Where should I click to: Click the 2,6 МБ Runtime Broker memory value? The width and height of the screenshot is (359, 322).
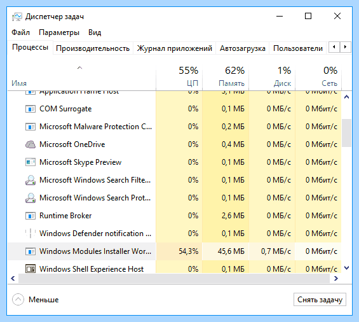tap(233, 216)
